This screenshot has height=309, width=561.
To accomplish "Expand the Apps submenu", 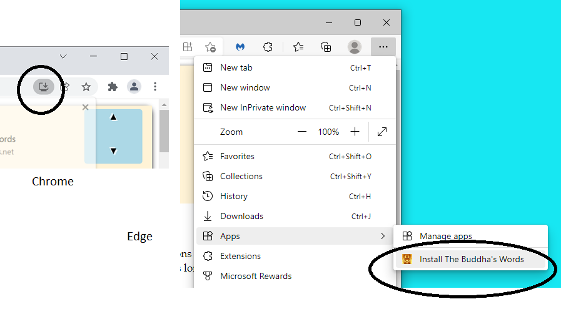I will tap(295, 236).
